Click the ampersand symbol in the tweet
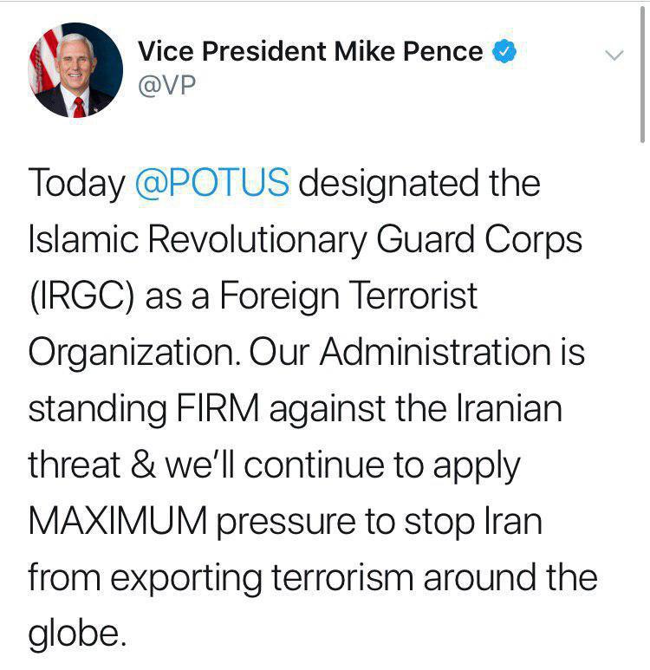The width and height of the screenshot is (650, 670). pyautogui.click(x=144, y=465)
